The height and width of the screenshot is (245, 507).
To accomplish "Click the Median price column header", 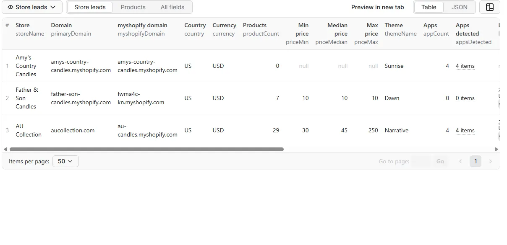I will 331,34.
